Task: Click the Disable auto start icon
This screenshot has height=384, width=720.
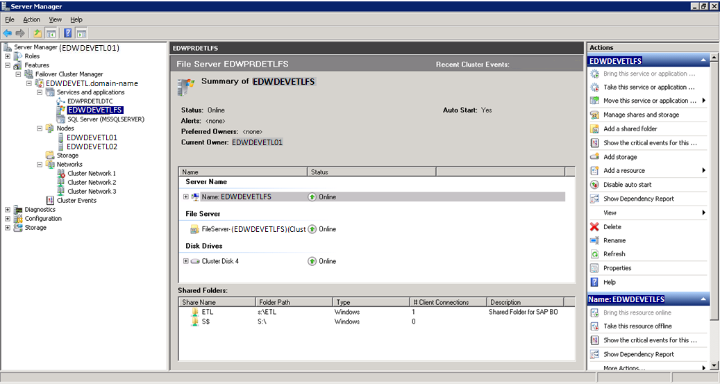Action: pos(594,185)
